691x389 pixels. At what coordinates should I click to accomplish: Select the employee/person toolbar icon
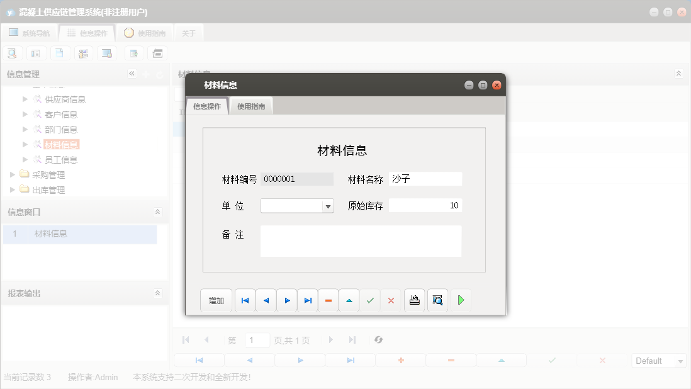(84, 53)
